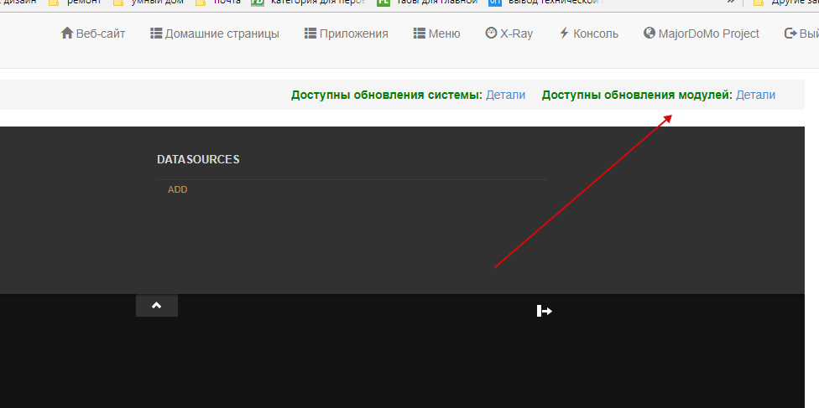Open the MajorDoMo Project link
The image size is (819, 408).
(x=702, y=34)
